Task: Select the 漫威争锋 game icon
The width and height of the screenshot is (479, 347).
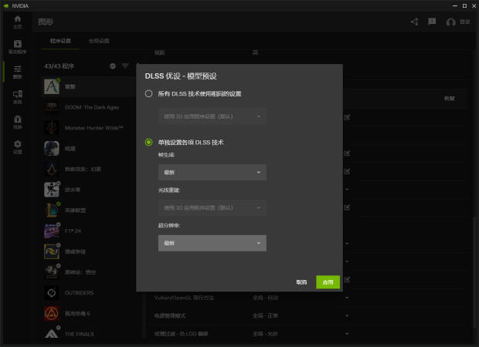Action: [x=52, y=251]
